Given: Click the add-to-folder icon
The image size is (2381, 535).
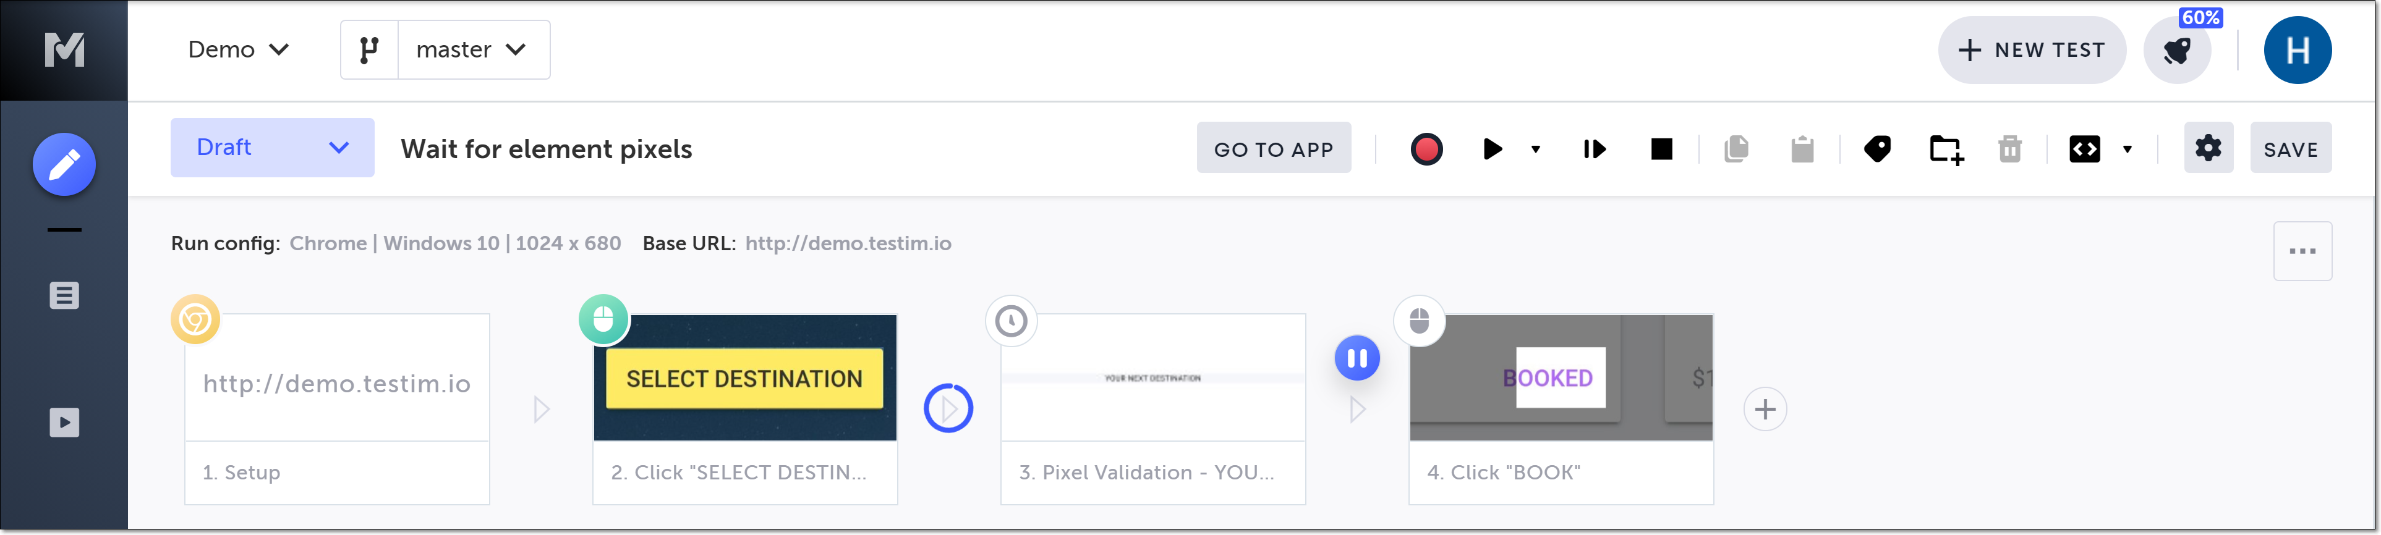Looking at the screenshot, I should tap(1946, 150).
